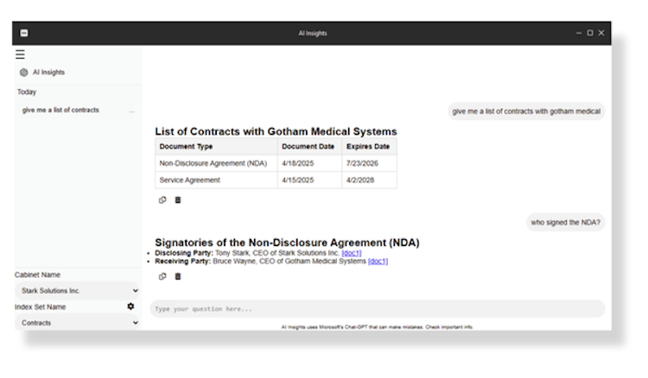Click the 7/23/2026 expires date cell
This screenshot has height=378, width=648.
[370, 163]
